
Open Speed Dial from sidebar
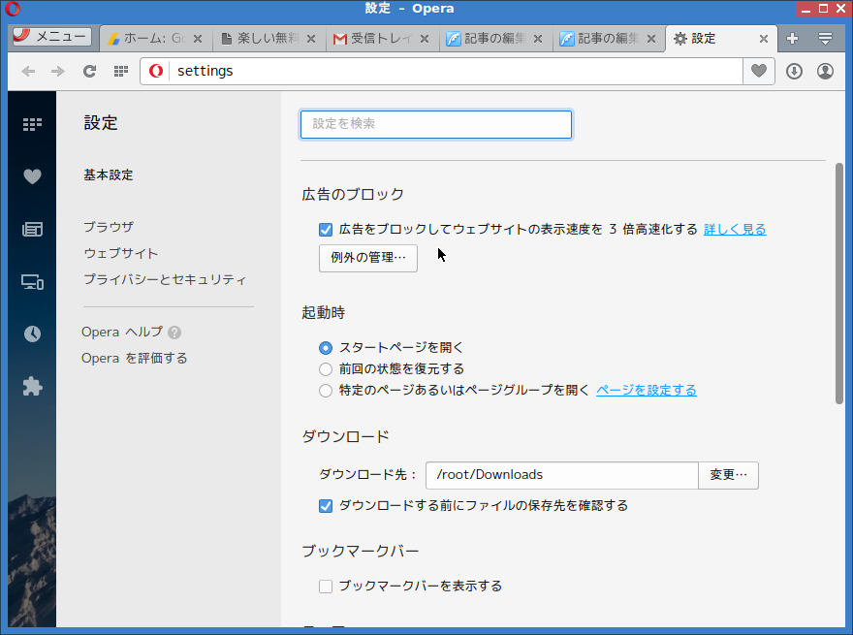click(32, 125)
